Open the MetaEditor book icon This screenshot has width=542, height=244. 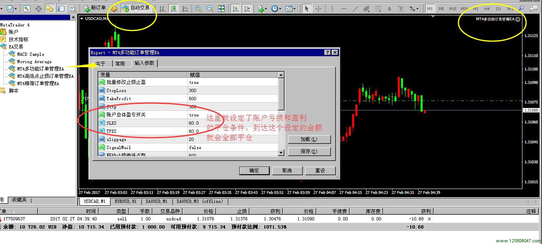point(115,8)
